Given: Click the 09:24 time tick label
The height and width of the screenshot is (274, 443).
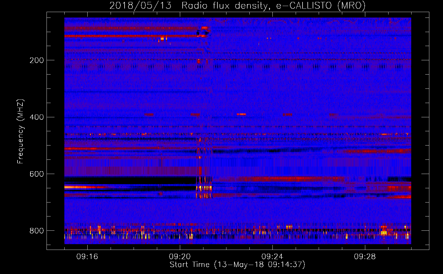Looking at the screenshot, I should coord(272,257).
